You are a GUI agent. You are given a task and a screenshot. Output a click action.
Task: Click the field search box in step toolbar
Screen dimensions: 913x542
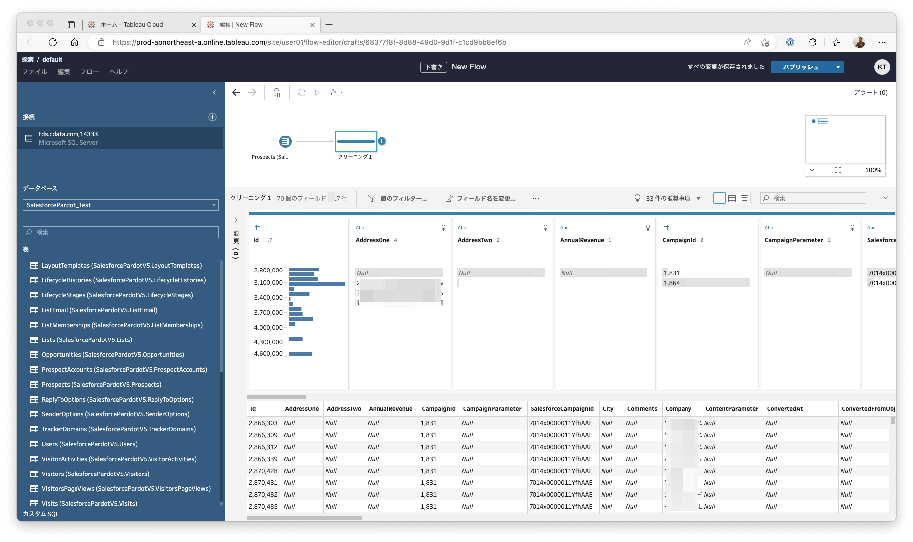click(813, 198)
